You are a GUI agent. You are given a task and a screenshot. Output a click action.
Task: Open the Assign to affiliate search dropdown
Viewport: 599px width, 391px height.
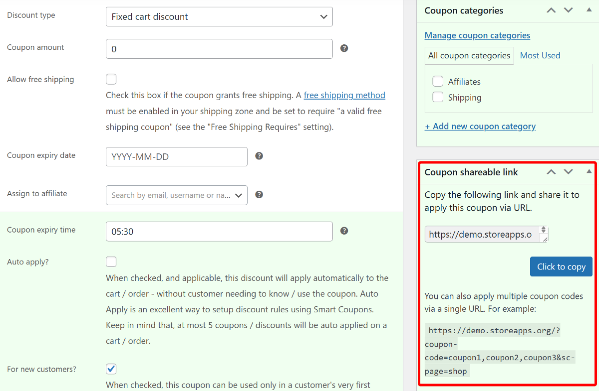click(x=177, y=195)
